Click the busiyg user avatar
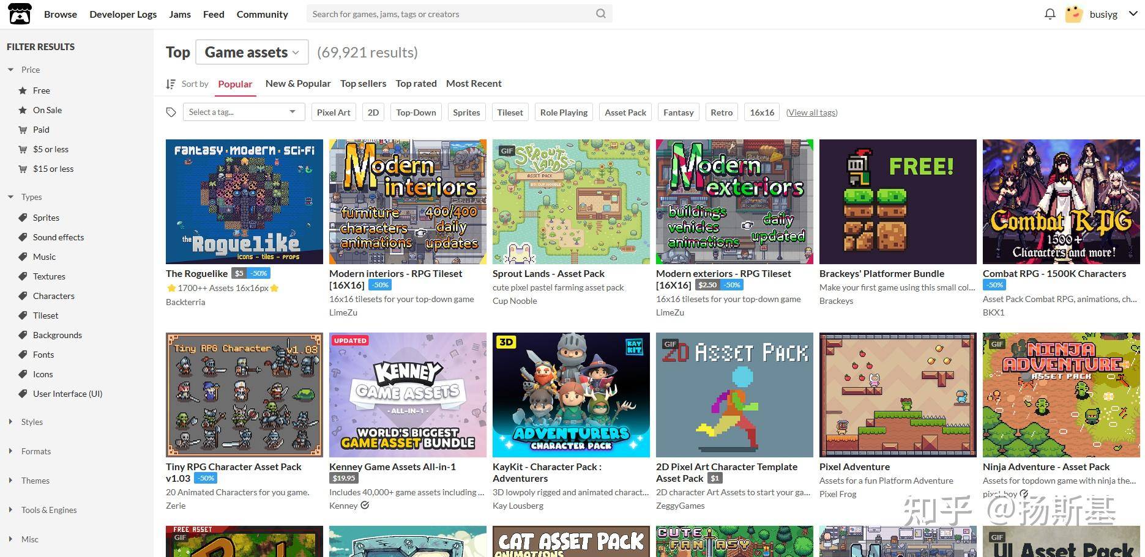The width and height of the screenshot is (1145, 557). coord(1074,13)
